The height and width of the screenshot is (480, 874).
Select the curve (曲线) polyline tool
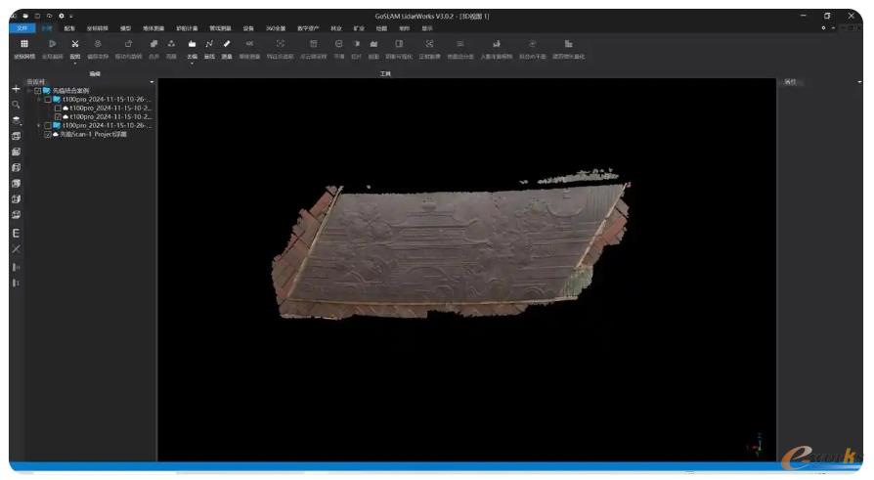[x=209, y=43]
